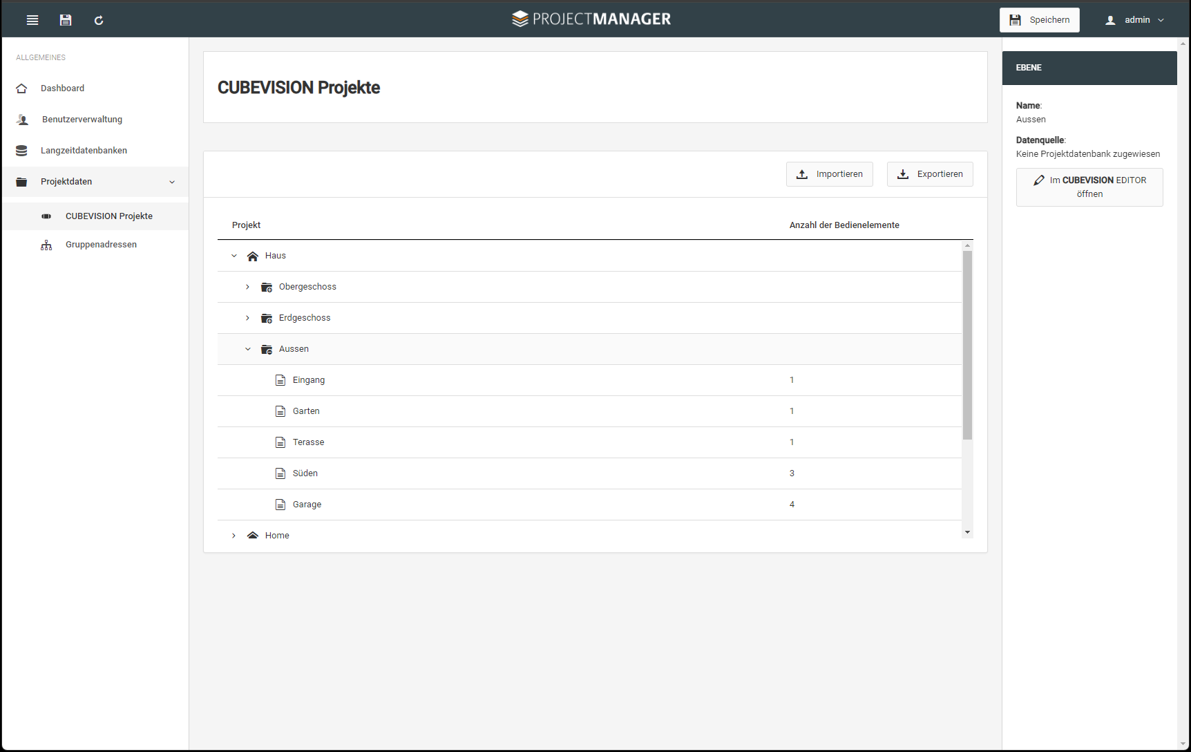Screen dimensions: 1191x752
Task: Select the Aussen tree row
Action: pyautogui.click(x=589, y=349)
